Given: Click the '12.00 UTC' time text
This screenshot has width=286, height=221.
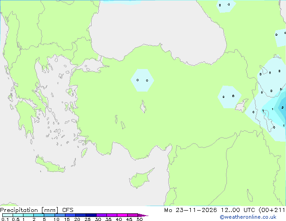Looking at the screenshot, I should pos(238,210).
